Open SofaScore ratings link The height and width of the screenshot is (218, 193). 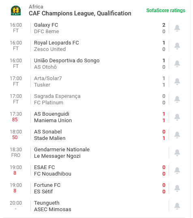[166, 11]
